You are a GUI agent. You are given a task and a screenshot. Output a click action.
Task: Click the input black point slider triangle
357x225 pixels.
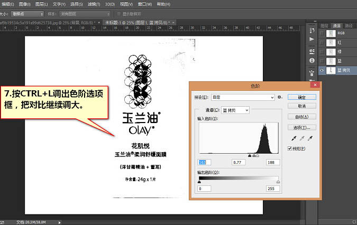pos(250,156)
